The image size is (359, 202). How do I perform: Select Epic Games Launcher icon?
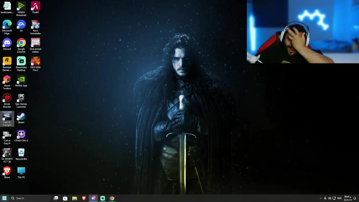(x=21, y=101)
